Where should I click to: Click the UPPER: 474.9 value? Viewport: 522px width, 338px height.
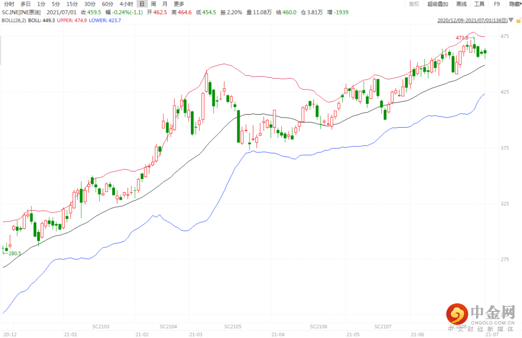[x=72, y=20]
